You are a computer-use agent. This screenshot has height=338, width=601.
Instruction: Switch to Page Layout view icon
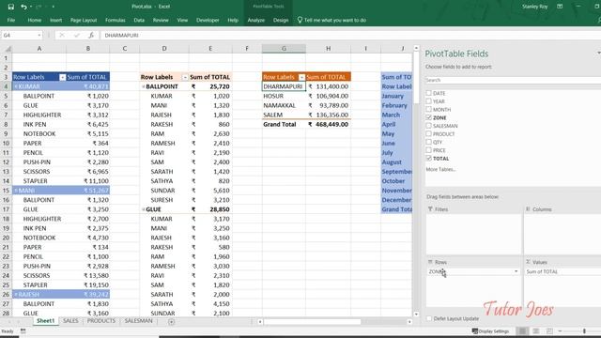point(536,331)
